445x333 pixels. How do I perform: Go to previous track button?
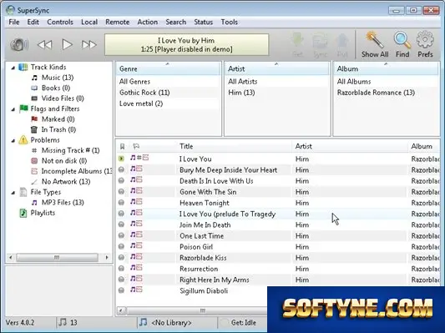45,44
